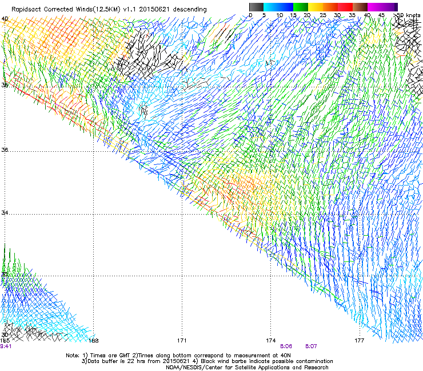Click the NOAA/NESDIS credit line
The image size is (423, 371).
pyautogui.click(x=247, y=368)
